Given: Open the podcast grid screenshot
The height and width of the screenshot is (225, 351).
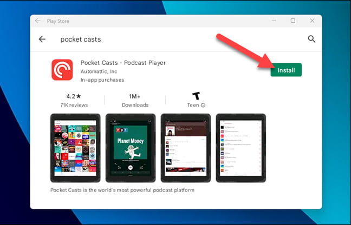Looking at the screenshot, I should tap(75, 148).
